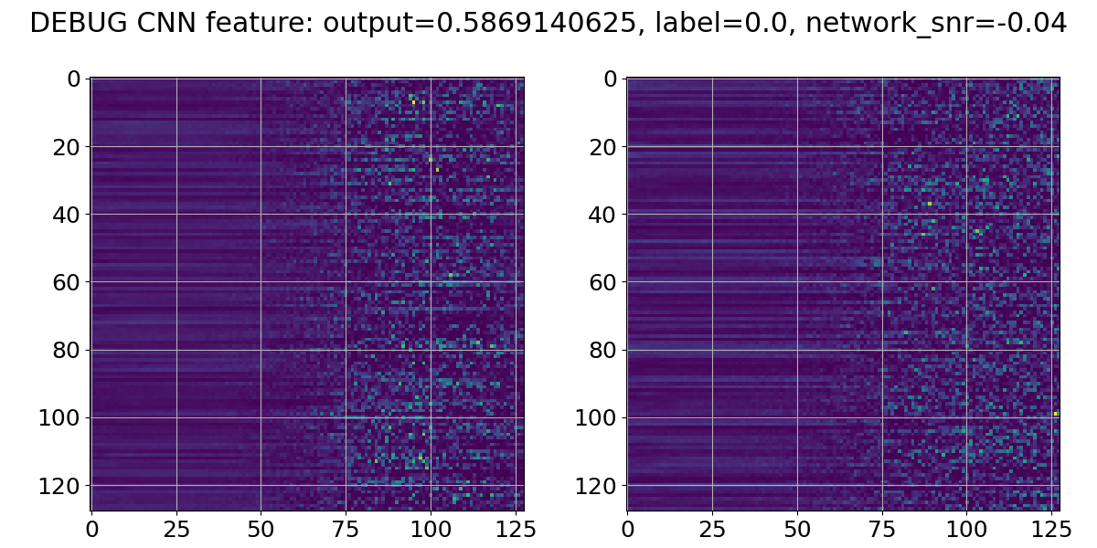Click x-axis tick label 50 on right plot
This screenshot has width=1097, height=548.
(x=797, y=529)
